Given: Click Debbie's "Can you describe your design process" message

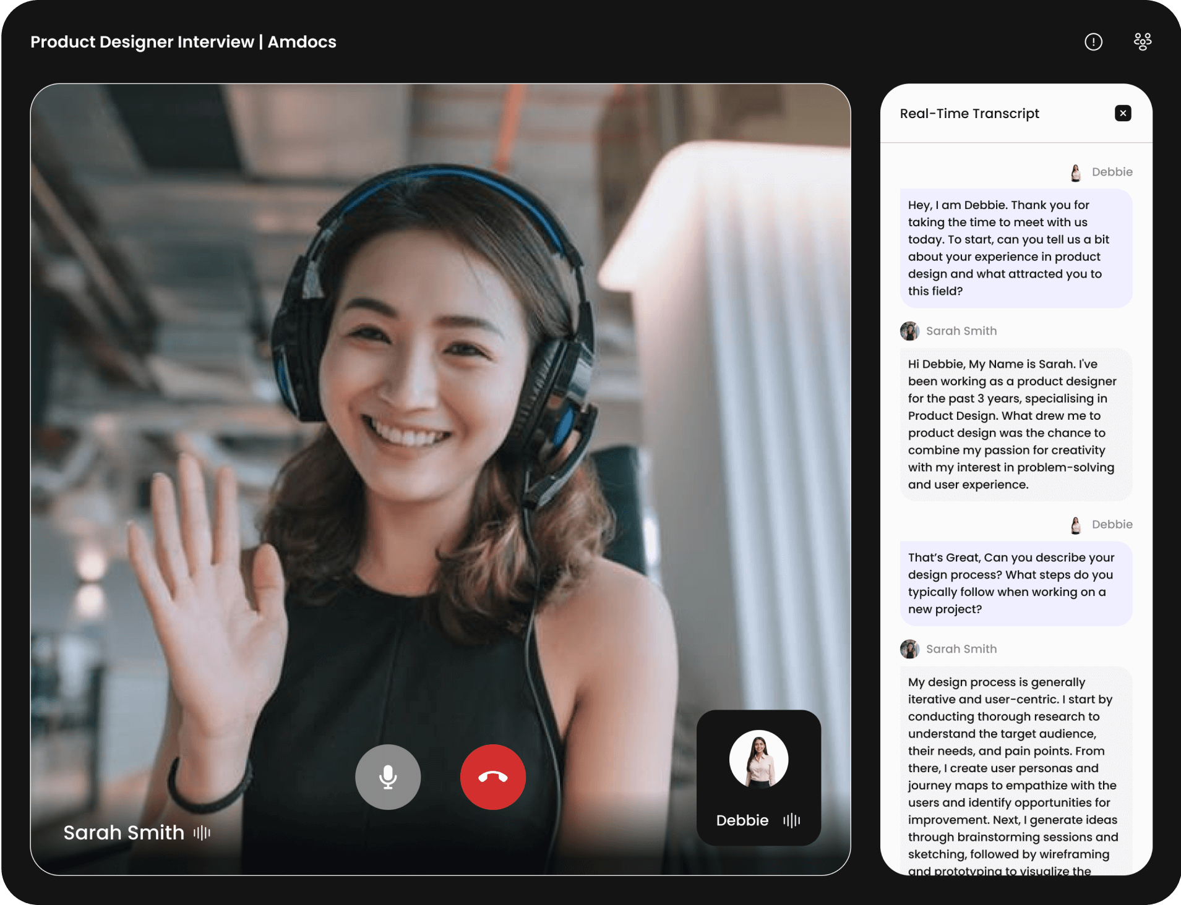Looking at the screenshot, I should pyautogui.click(x=1015, y=583).
